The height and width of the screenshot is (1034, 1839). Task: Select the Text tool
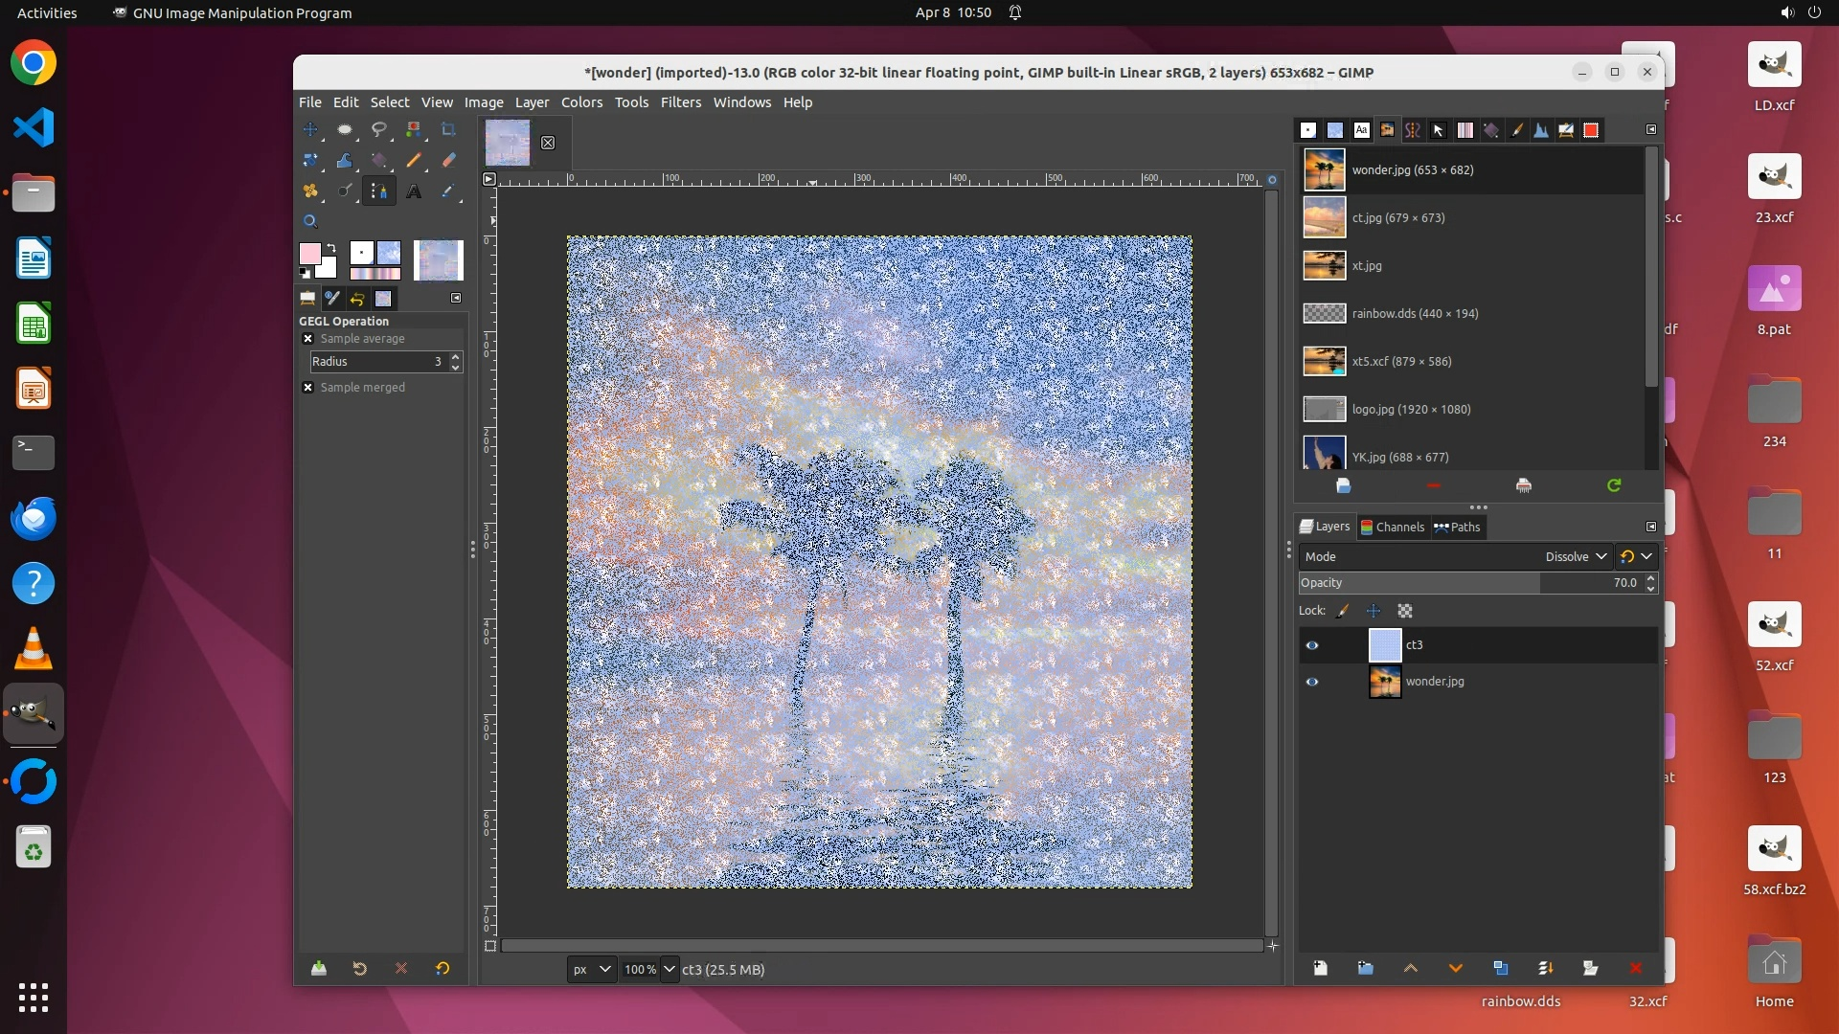click(x=414, y=191)
